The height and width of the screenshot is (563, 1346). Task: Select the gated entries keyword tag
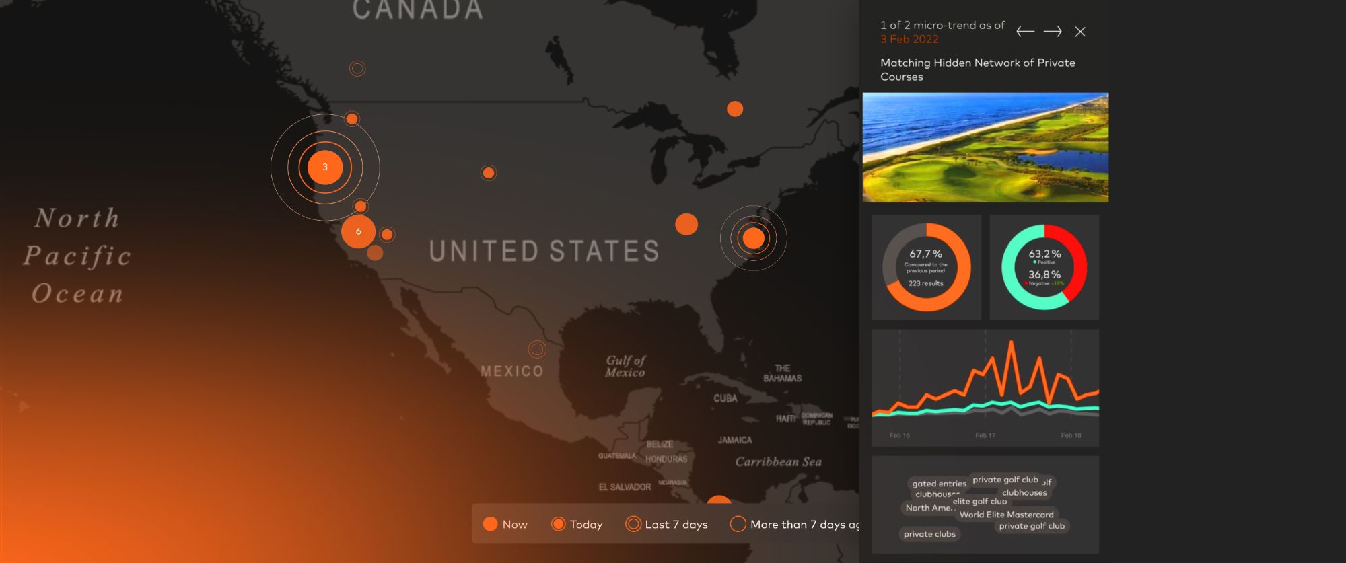[x=938, y=484]
